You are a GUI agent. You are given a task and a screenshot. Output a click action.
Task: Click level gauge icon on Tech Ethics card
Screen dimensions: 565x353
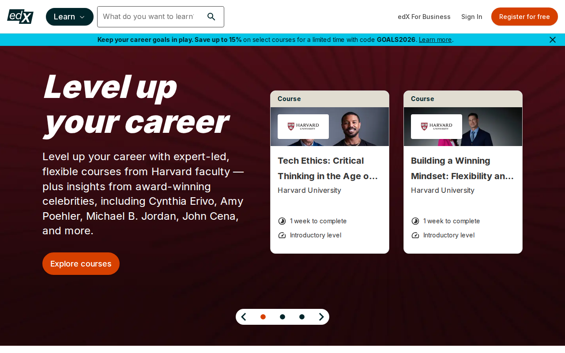coord(282,235)
